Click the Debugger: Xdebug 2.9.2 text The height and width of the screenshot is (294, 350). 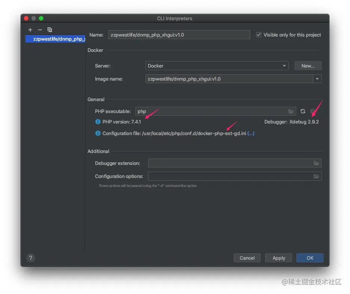pos(292,122)
